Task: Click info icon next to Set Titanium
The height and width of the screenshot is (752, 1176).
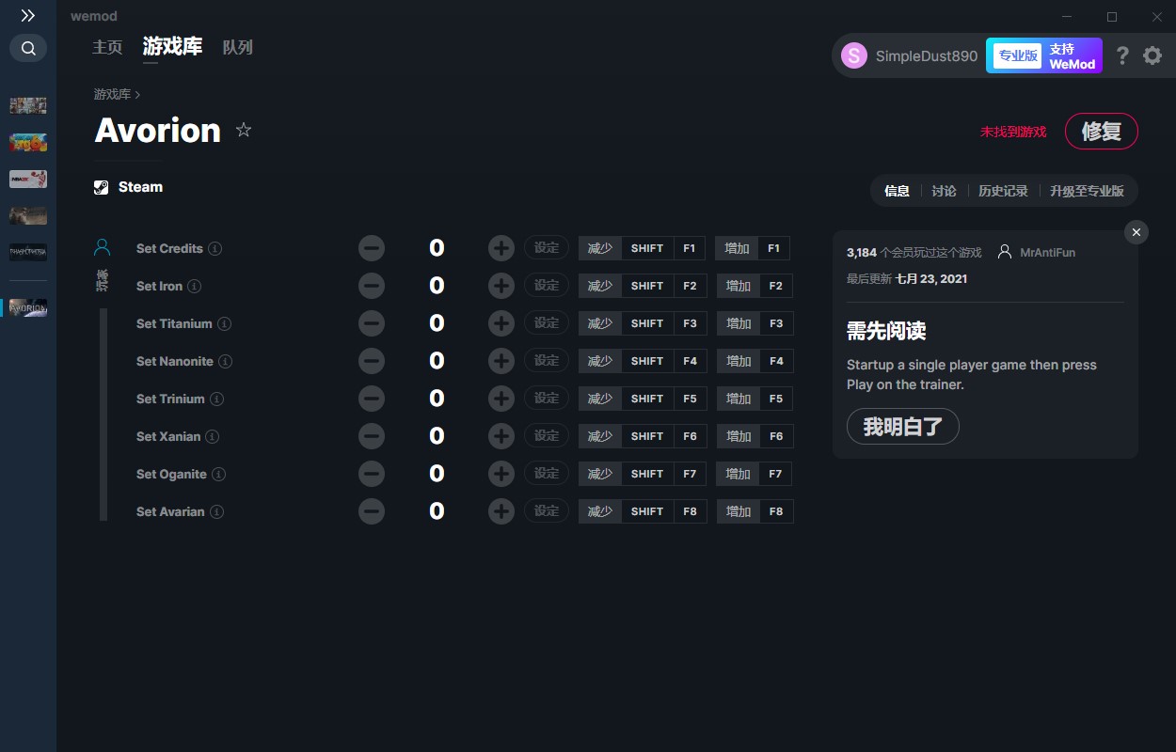Action: (x=225, y=324)
